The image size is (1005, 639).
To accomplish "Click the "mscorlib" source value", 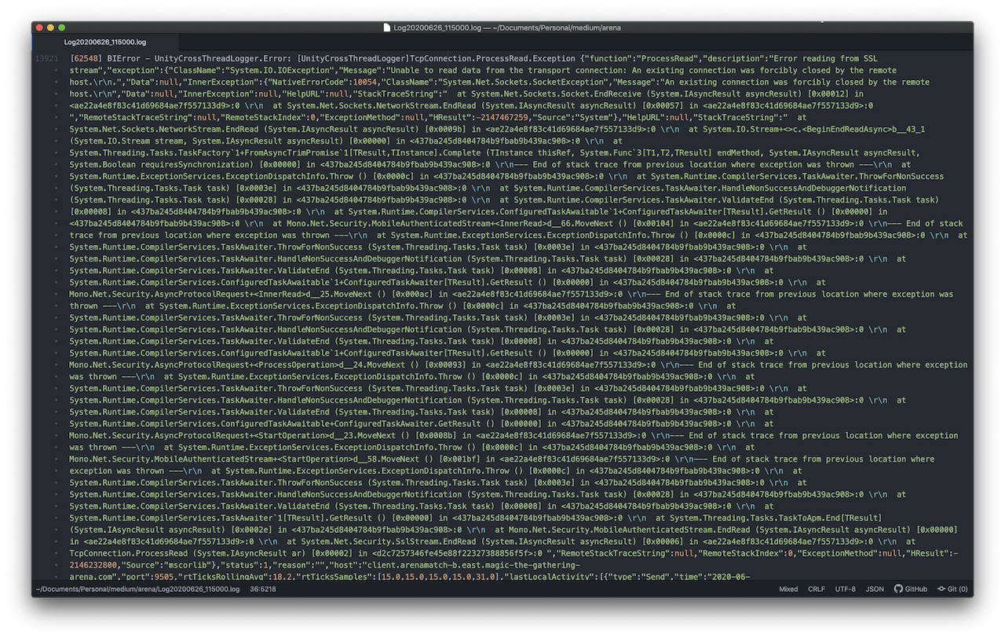I will pos(189,565).
